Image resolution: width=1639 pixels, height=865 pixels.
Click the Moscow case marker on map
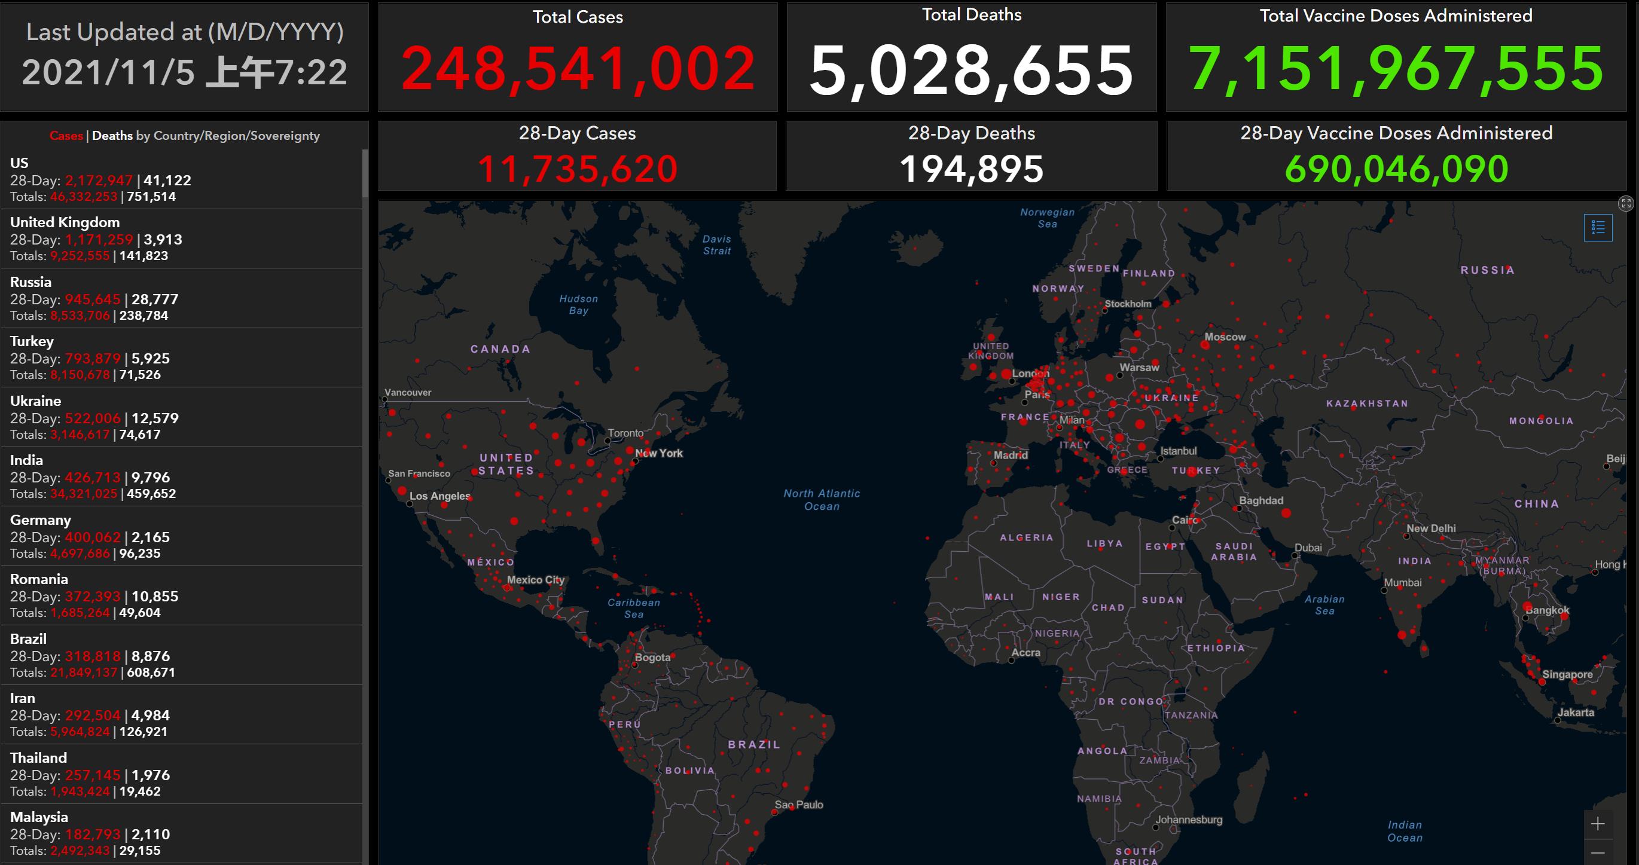tap(1204, 346)
